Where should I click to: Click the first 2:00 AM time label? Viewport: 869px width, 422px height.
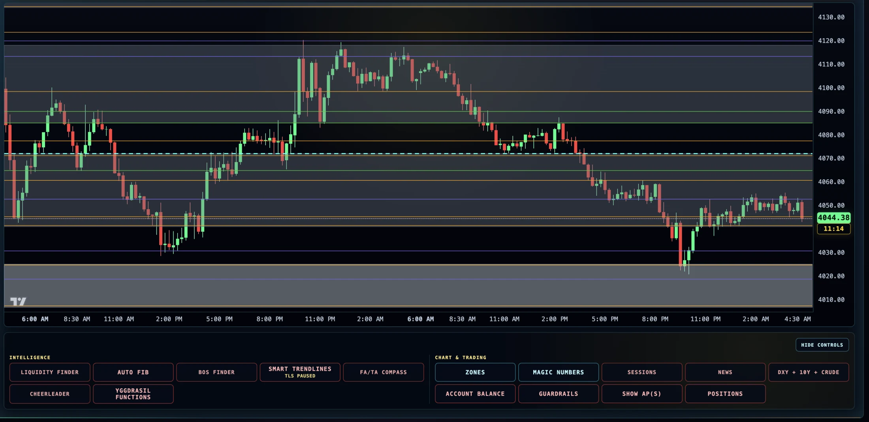pos(370,319)
